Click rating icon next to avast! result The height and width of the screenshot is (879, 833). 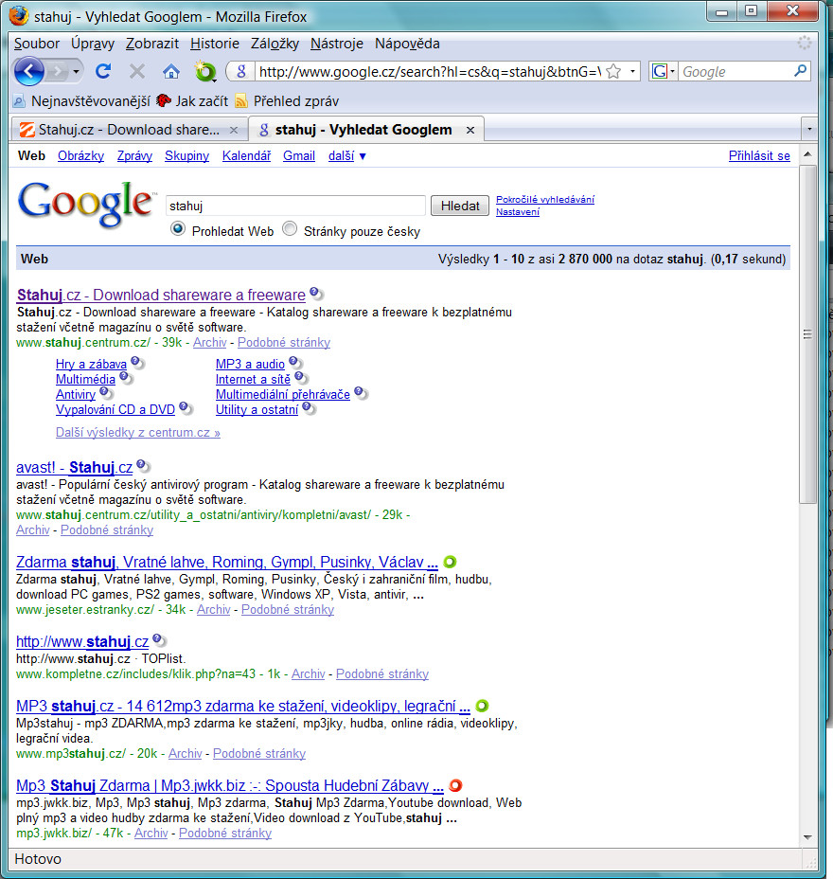click(143, 465)
